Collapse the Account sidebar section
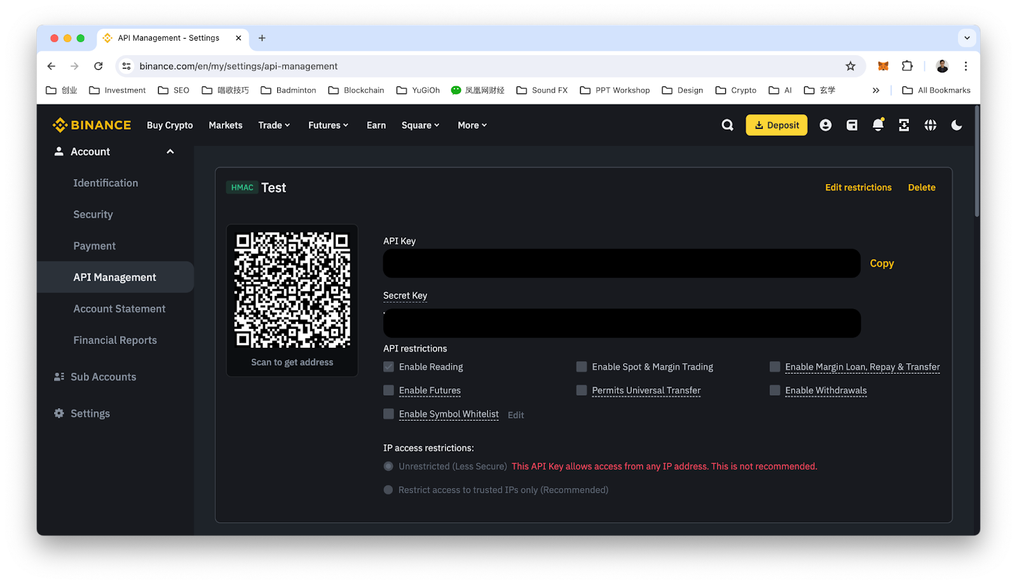The height and width of the screenshot is (584, 1017). (x=170, y=152)
